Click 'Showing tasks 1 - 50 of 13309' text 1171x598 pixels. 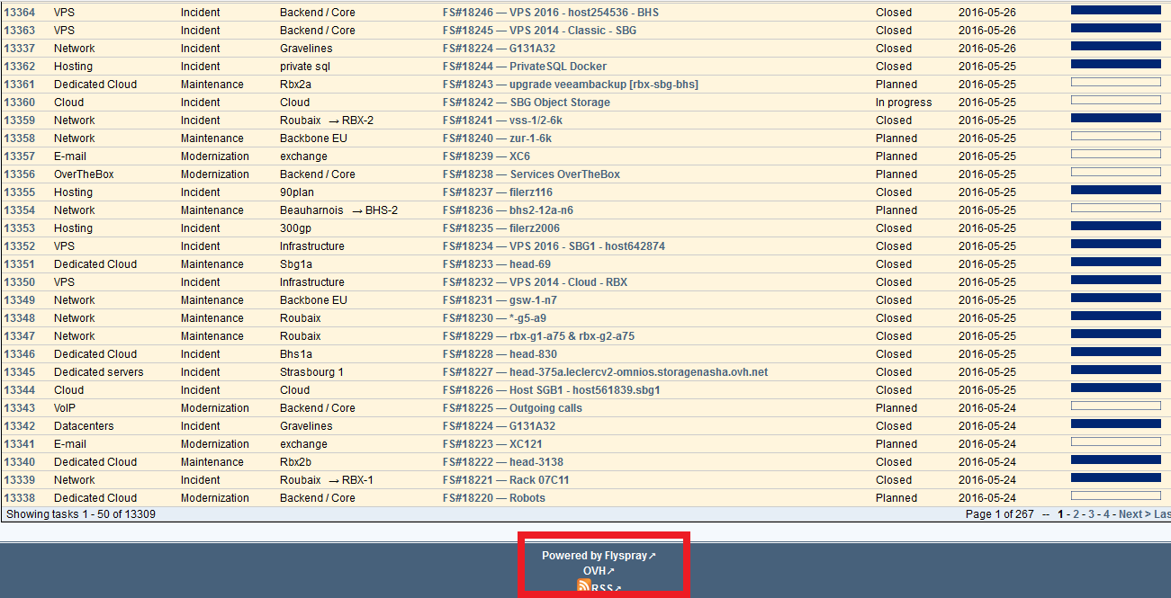[80, 514]
